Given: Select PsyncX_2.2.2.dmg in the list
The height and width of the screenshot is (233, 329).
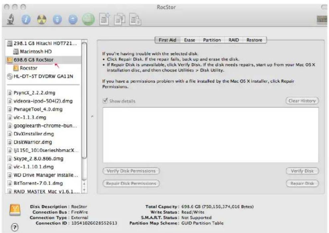Looking at the screenshot, I should click(43, 93).
